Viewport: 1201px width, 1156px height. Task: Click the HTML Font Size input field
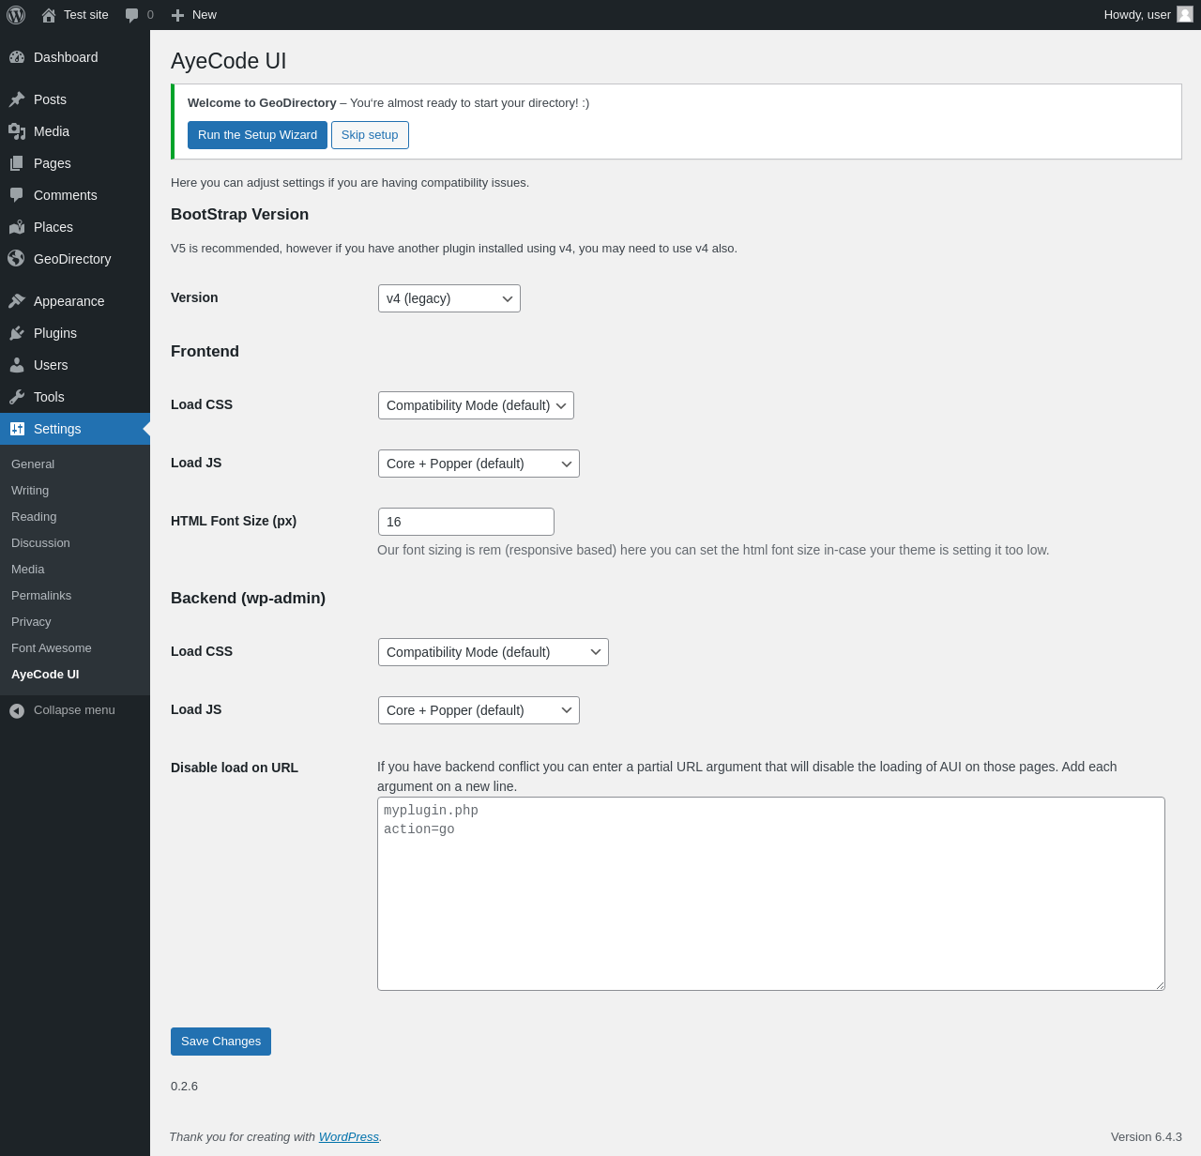point(466,522)
